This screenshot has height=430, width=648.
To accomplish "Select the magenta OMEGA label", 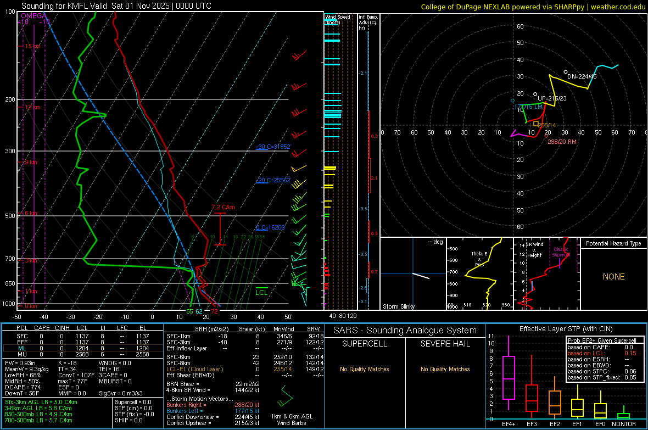I will point(34,16).
